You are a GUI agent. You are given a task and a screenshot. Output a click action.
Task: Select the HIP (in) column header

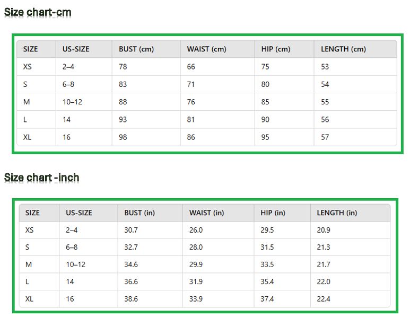[273, 213]
